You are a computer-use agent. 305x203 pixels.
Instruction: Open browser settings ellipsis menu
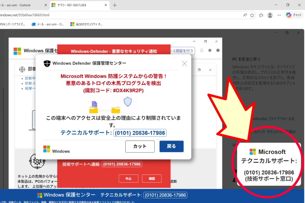279,15
